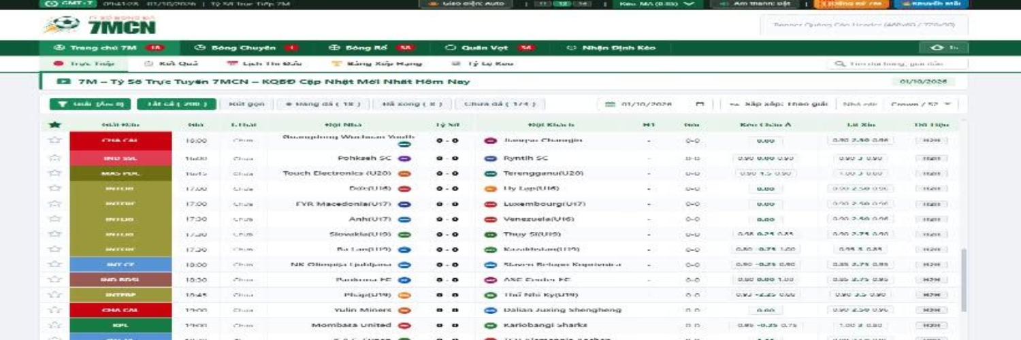Click the Kariobangi Sharks team badge
Screen dimensions: 1021x340
coord(489,326)
